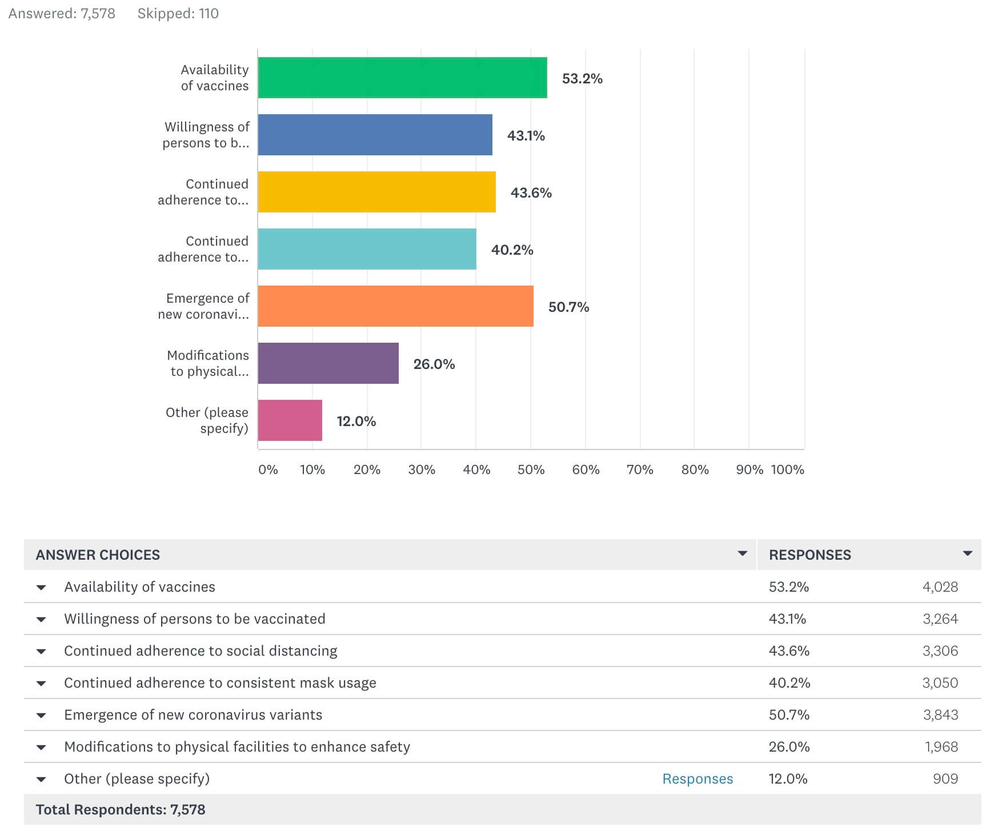The image size is (994, 835).
Task: Expand the Other (please specify) row arrow
Action: (41, 780)
